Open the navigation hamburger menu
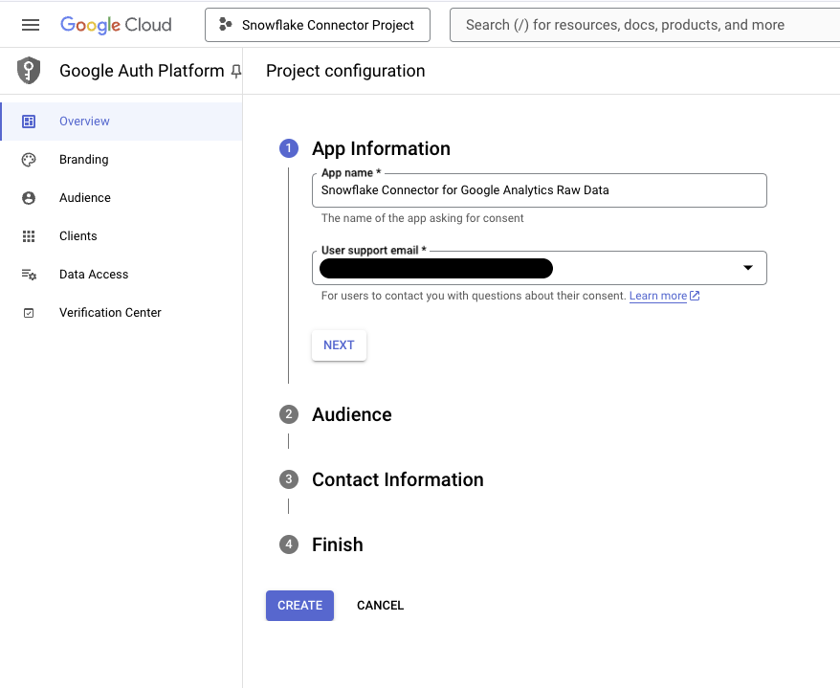The width and height of the screenshot is (840, 688). pos(28,25)
